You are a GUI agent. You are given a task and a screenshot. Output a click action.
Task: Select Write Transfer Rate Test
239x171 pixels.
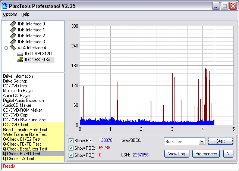tap(33, 134)
